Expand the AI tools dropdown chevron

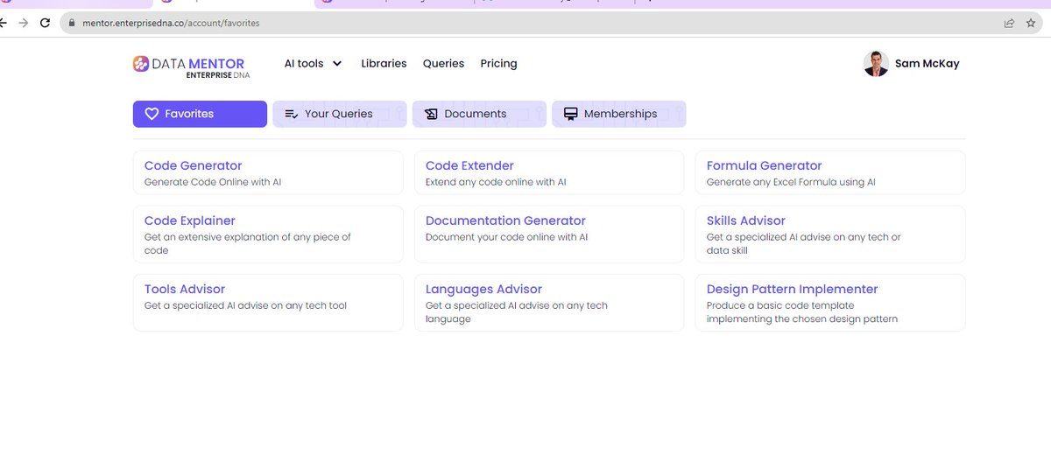337,64
